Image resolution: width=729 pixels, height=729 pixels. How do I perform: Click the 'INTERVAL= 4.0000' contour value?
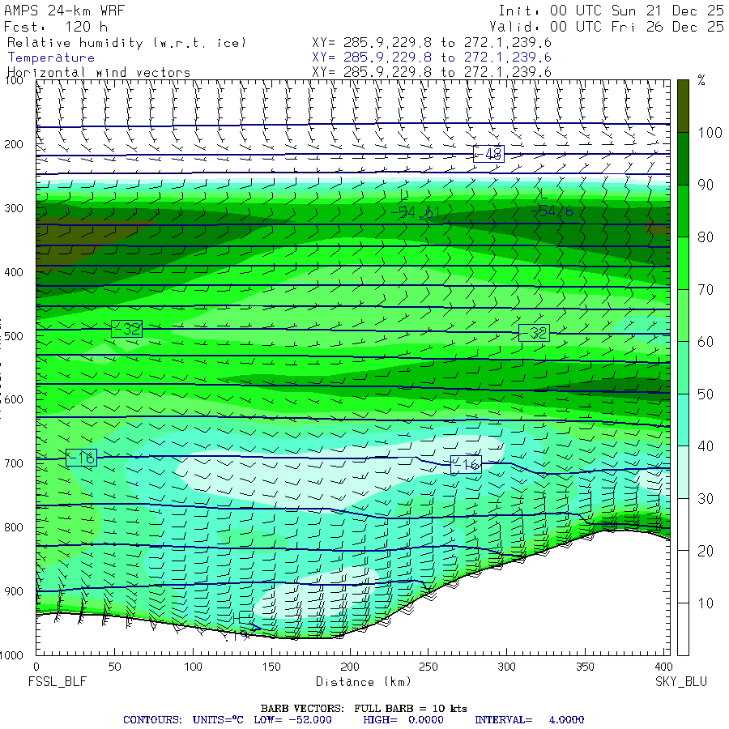(x=530, y=720)
